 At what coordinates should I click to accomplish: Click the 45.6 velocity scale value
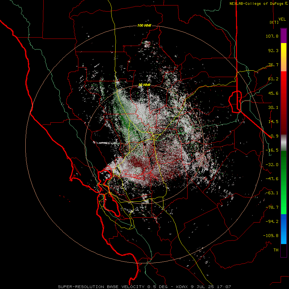(x=273, y=93)
